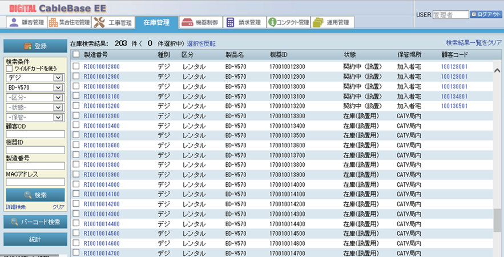Screen dimensions: 504x257
Task: Click 検索結果一覧をクリア link
Action: [x=473, y=43]
